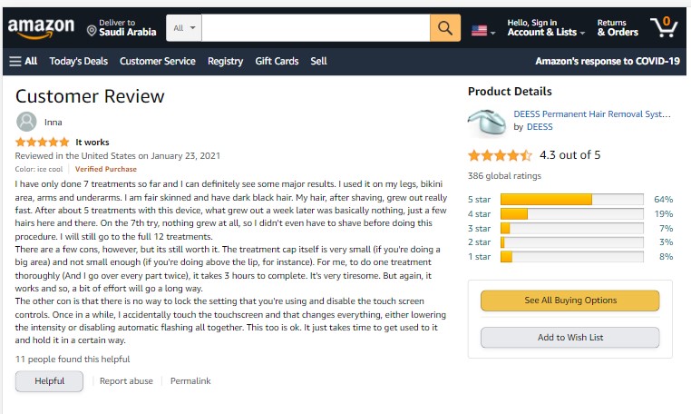Mark the review as Helpful

pyautogui.click(x=49, y=381)
